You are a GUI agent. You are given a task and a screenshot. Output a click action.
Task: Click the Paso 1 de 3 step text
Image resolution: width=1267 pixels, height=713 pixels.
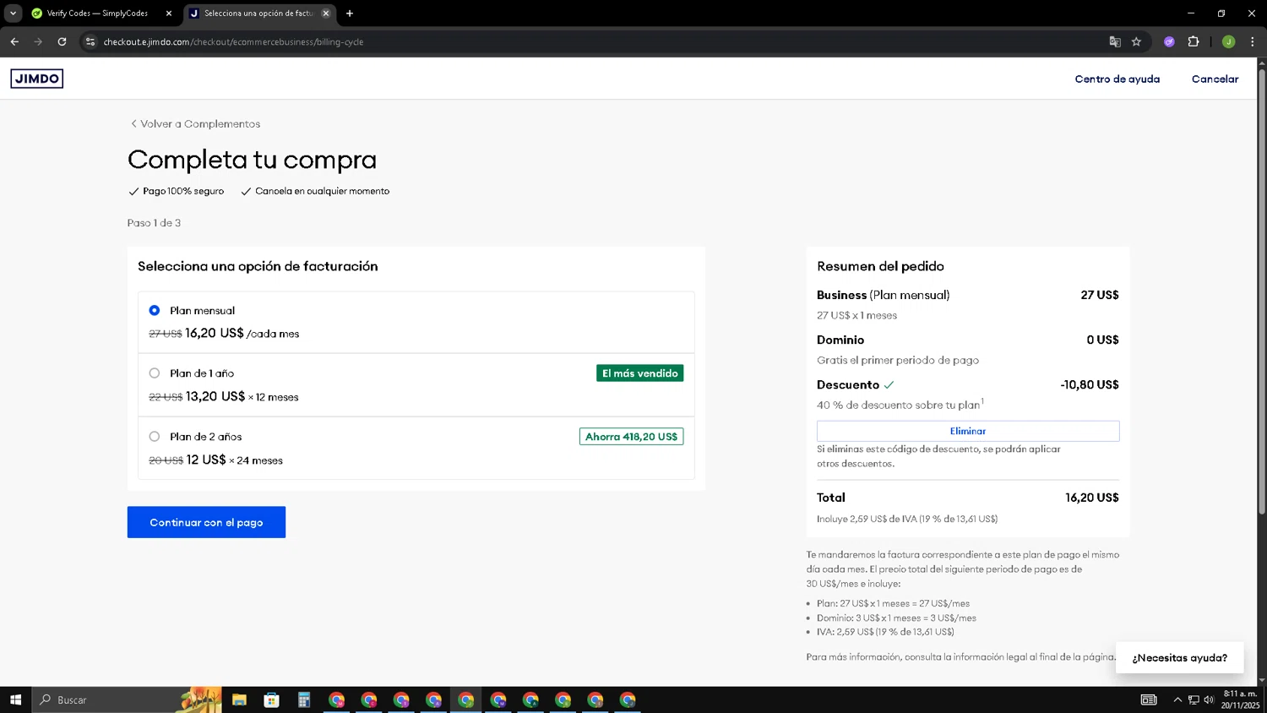154,223
